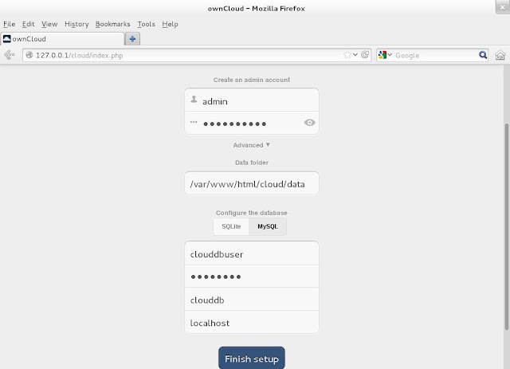Collapse the Advanced section
This screenshot has height=369, width=510.
click(x=252, y=145)
